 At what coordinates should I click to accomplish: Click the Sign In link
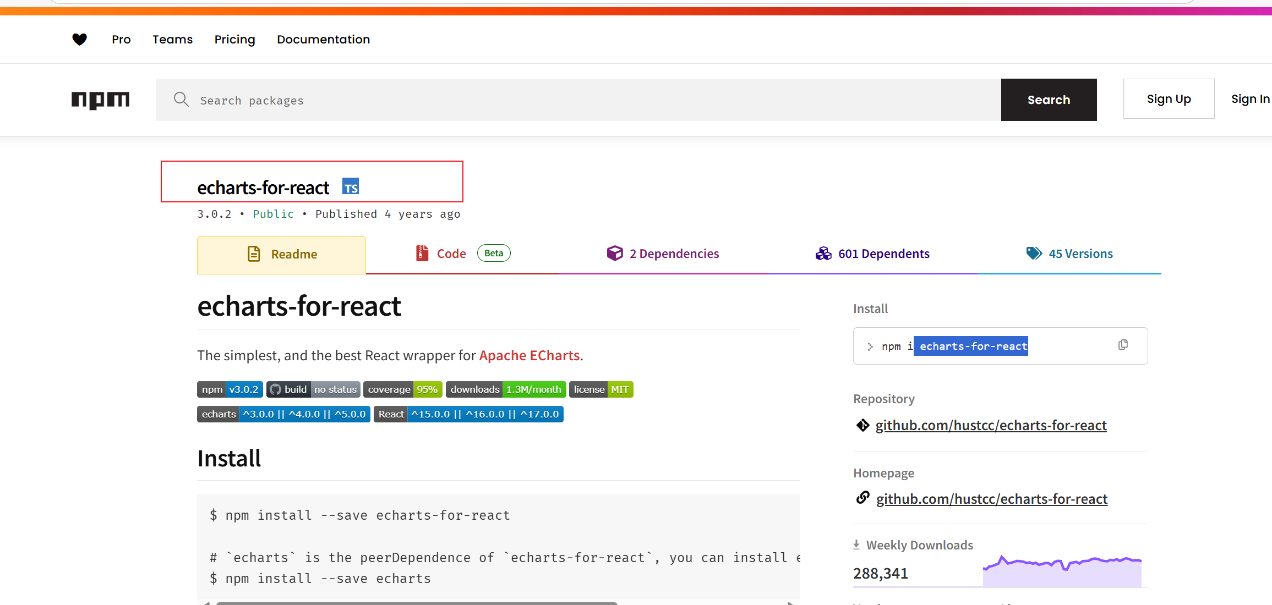[1250, 99]
